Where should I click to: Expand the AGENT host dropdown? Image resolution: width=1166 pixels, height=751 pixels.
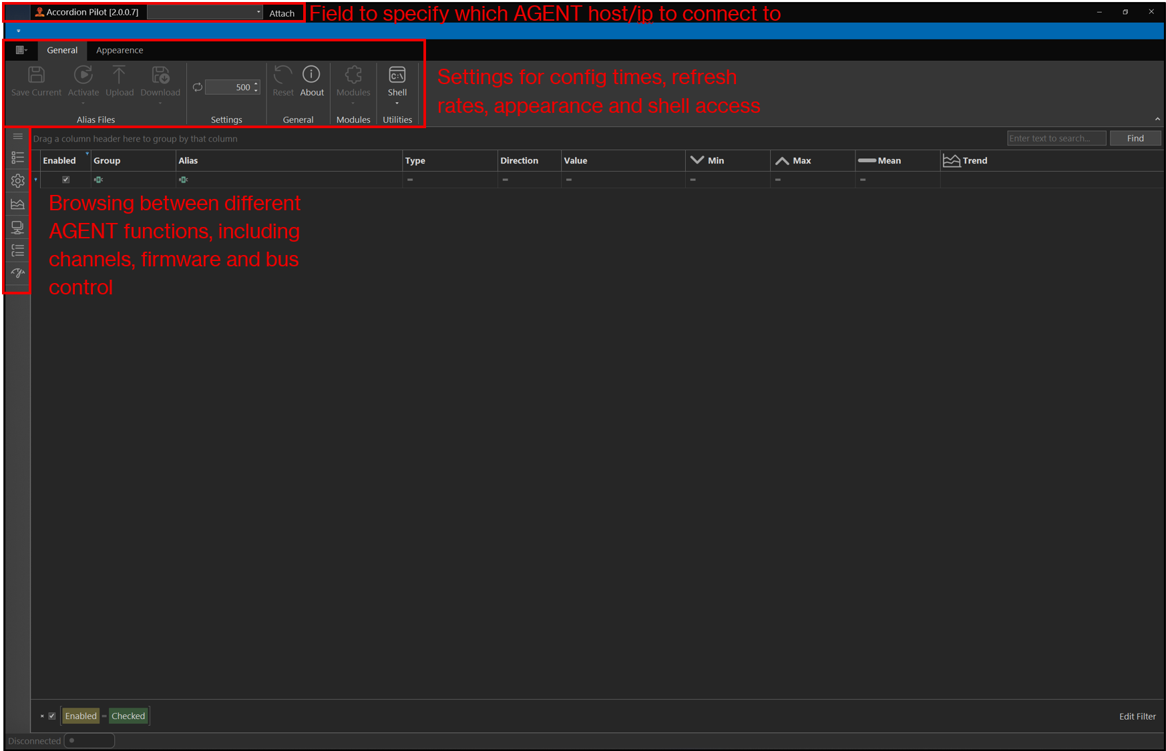click(x=258, y=12)
